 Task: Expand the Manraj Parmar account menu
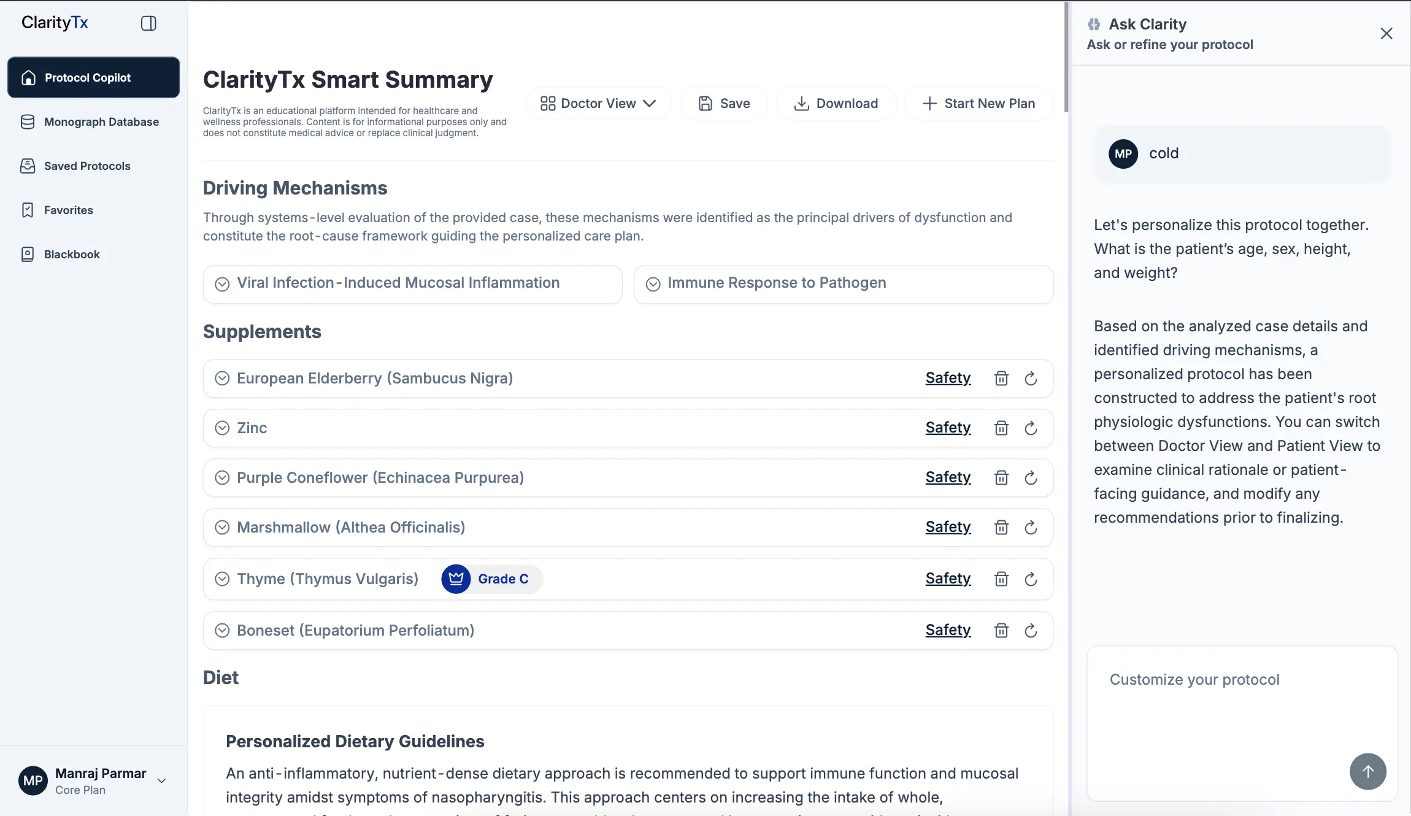click(x=162, y=780)
